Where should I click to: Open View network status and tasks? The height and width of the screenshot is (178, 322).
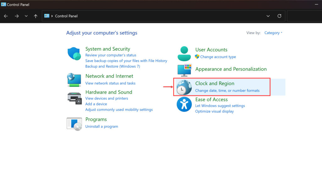point(110,83)
